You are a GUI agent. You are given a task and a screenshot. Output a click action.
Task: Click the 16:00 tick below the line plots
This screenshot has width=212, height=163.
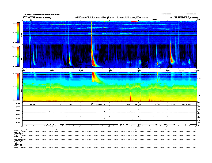coord(139,127)
